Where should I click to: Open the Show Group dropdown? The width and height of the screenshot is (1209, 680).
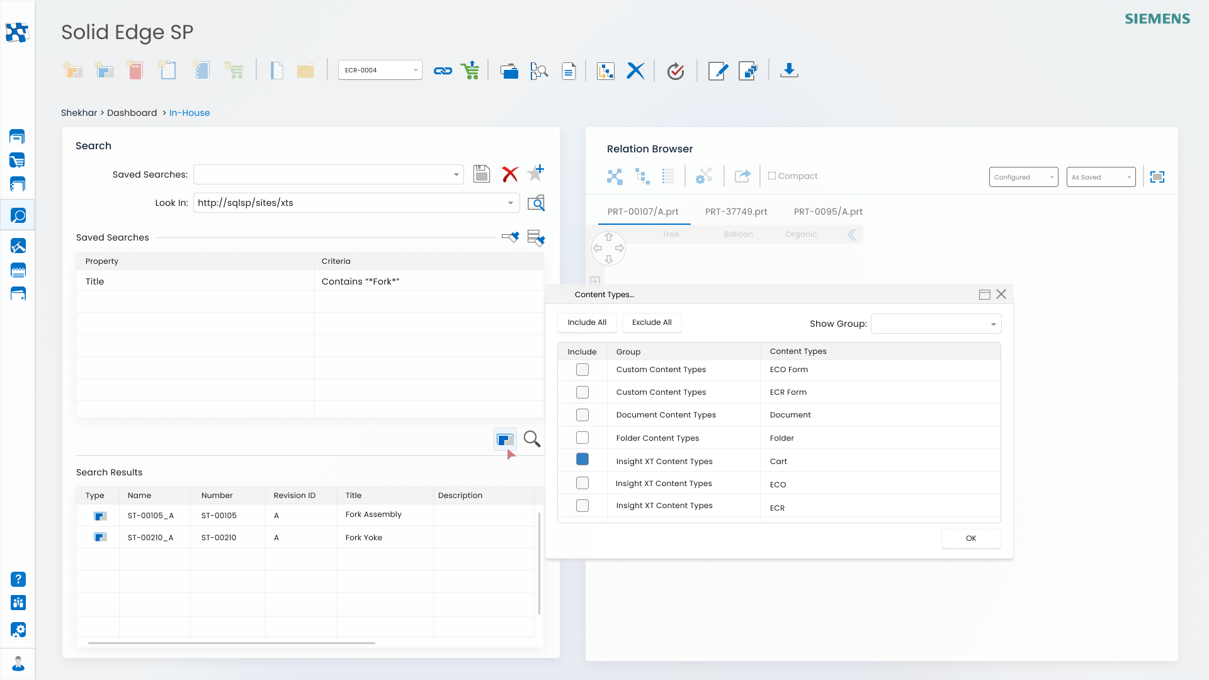[x=936, y=324]
